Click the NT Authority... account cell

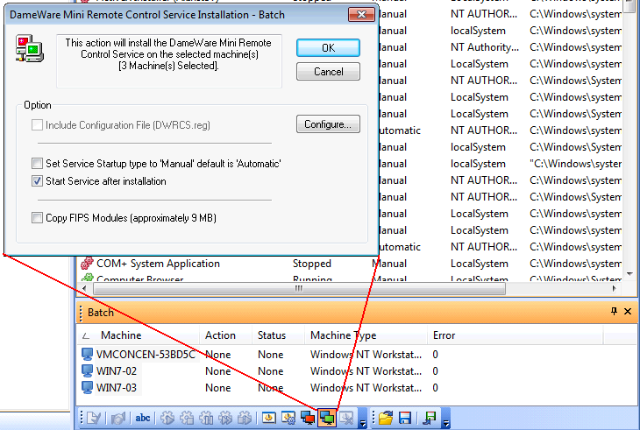coord(485,47)
